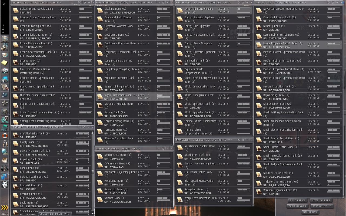
Task: Collapse the Science window with its minimize dash
Action: (x=168, y=148)
